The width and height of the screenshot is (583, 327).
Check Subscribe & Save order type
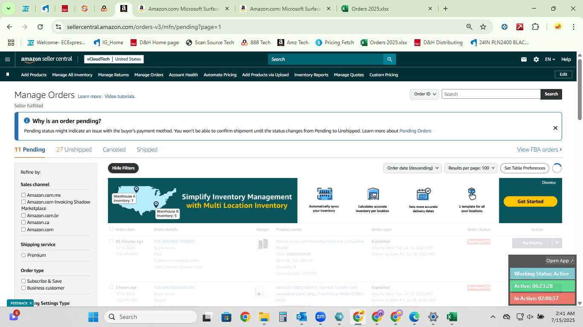23,281
